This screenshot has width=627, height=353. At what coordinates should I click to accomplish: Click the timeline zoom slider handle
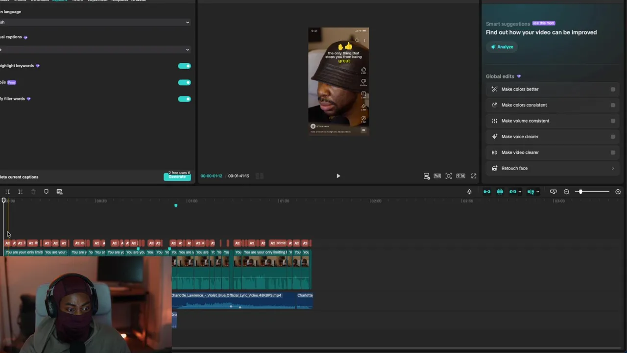[580, 192]
